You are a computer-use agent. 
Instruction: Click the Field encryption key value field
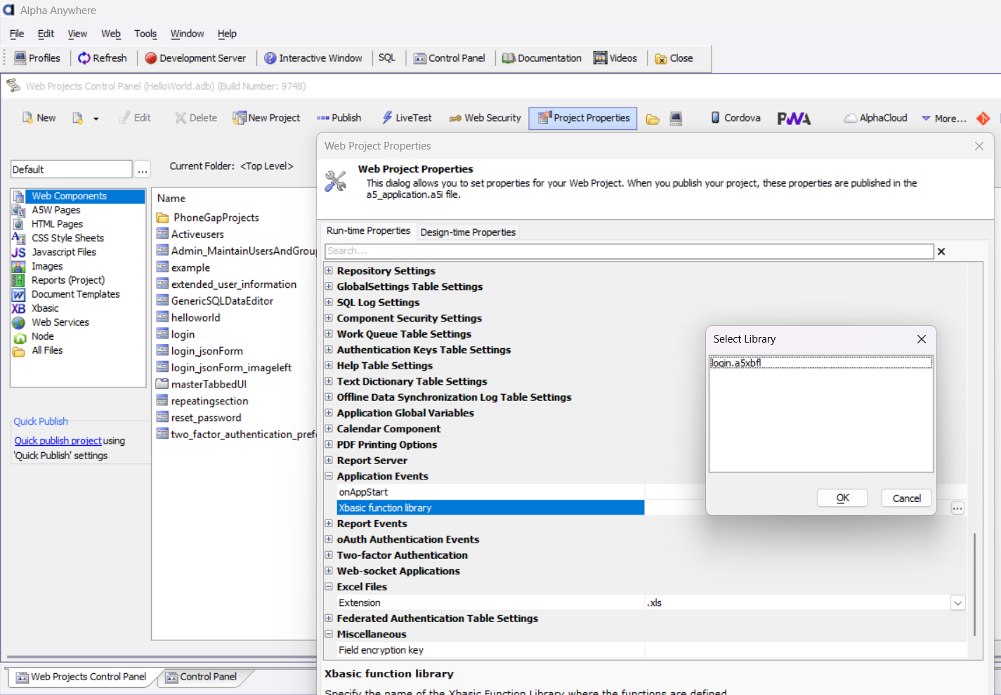click(806, 650)
